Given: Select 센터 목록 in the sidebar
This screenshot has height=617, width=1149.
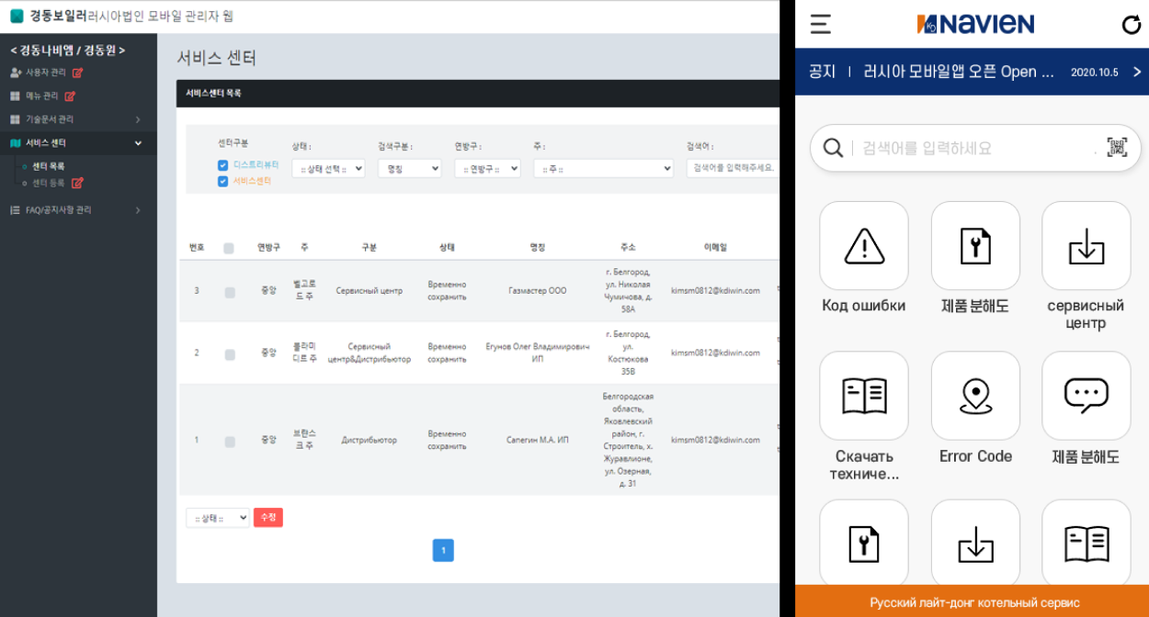Looking at the screenshot, I should (48, 166).
